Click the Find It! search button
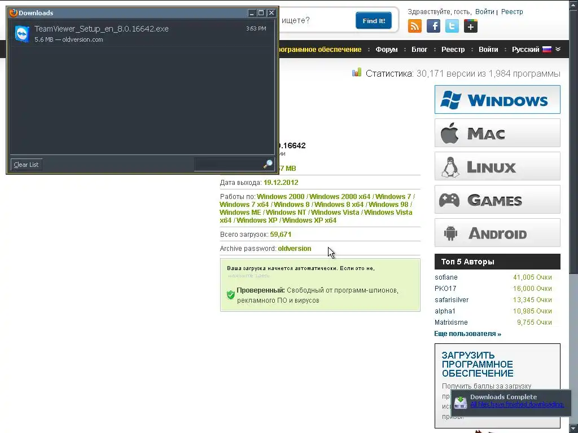The height and width of the screenshot is (433, 578). pos(374,21)
